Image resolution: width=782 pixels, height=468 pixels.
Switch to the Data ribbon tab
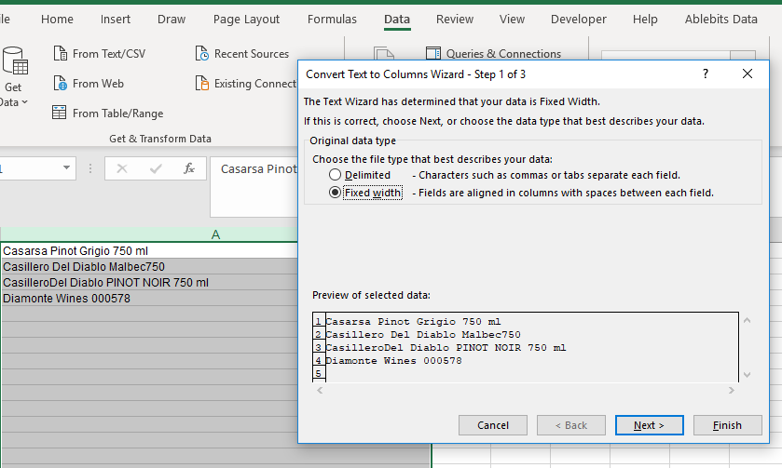[397, 19]
